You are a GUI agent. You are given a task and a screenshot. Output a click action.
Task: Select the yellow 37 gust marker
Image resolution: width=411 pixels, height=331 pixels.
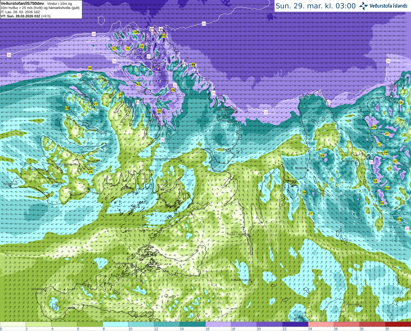138,84
